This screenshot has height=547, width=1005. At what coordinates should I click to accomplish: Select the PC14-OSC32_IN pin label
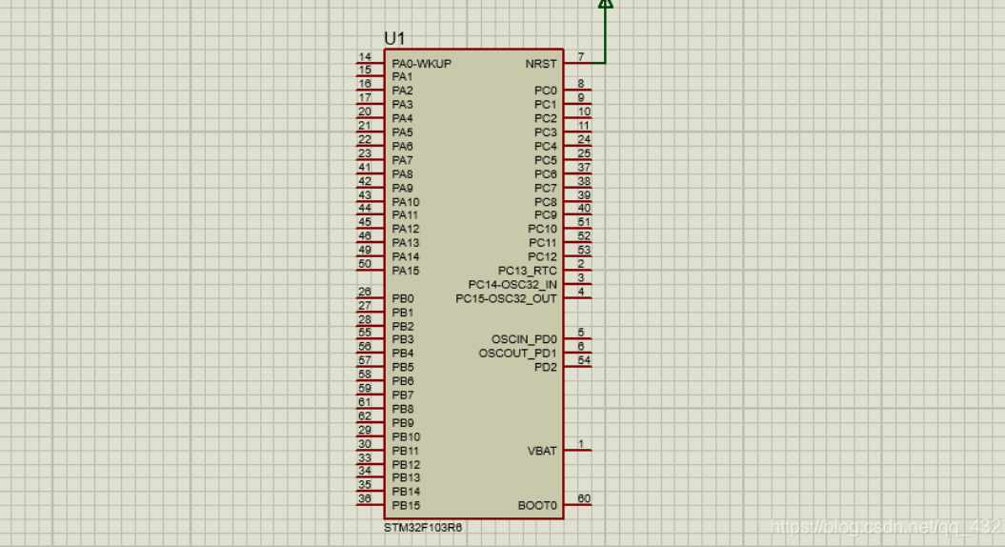tap(513, 285)
